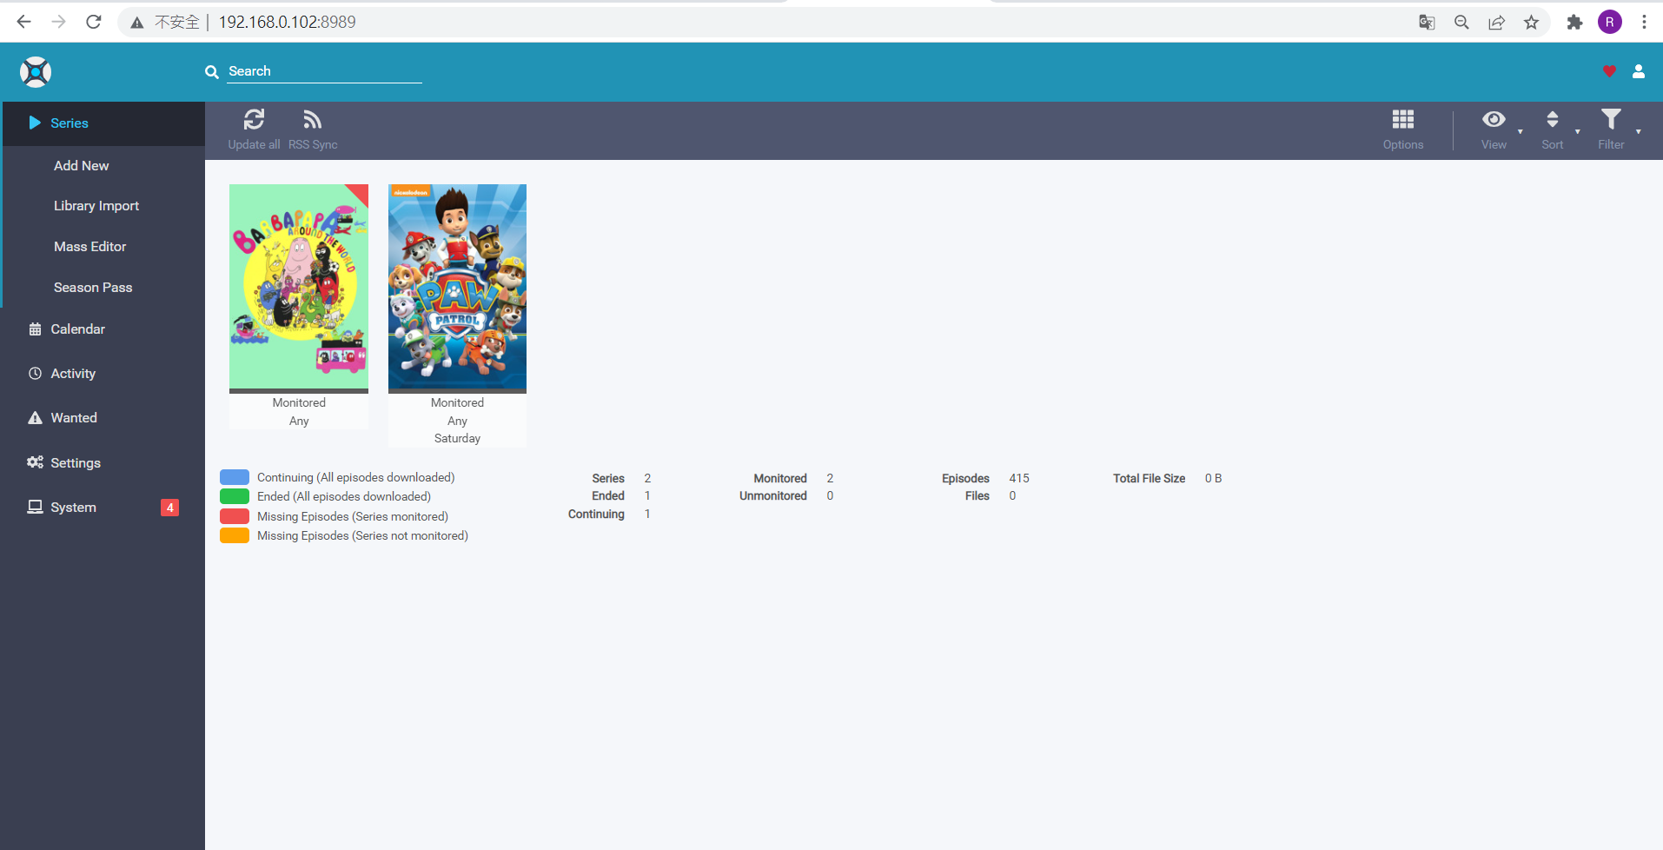The image size is (1663, 850).
Task: Click the Update all refresh icon
Action: point(254,120)
